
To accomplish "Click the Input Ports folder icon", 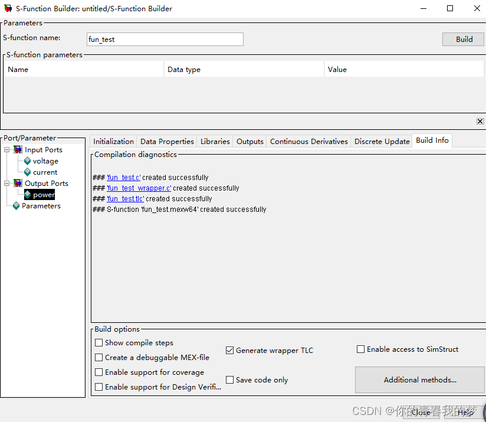I will tap(18, 150).
